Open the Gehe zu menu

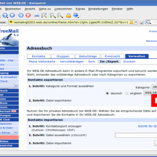(45, 9)
